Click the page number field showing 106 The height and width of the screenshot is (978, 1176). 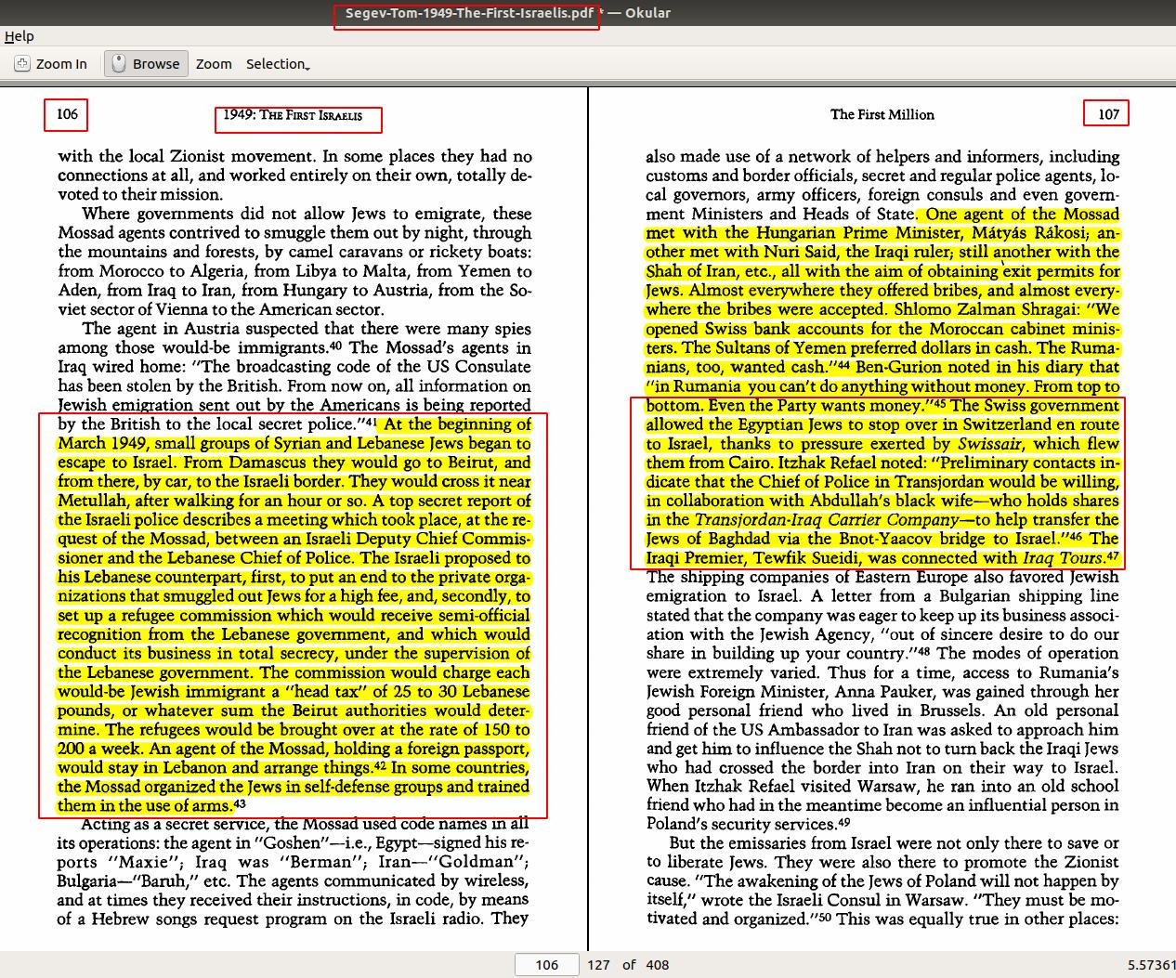pos(546,965)
